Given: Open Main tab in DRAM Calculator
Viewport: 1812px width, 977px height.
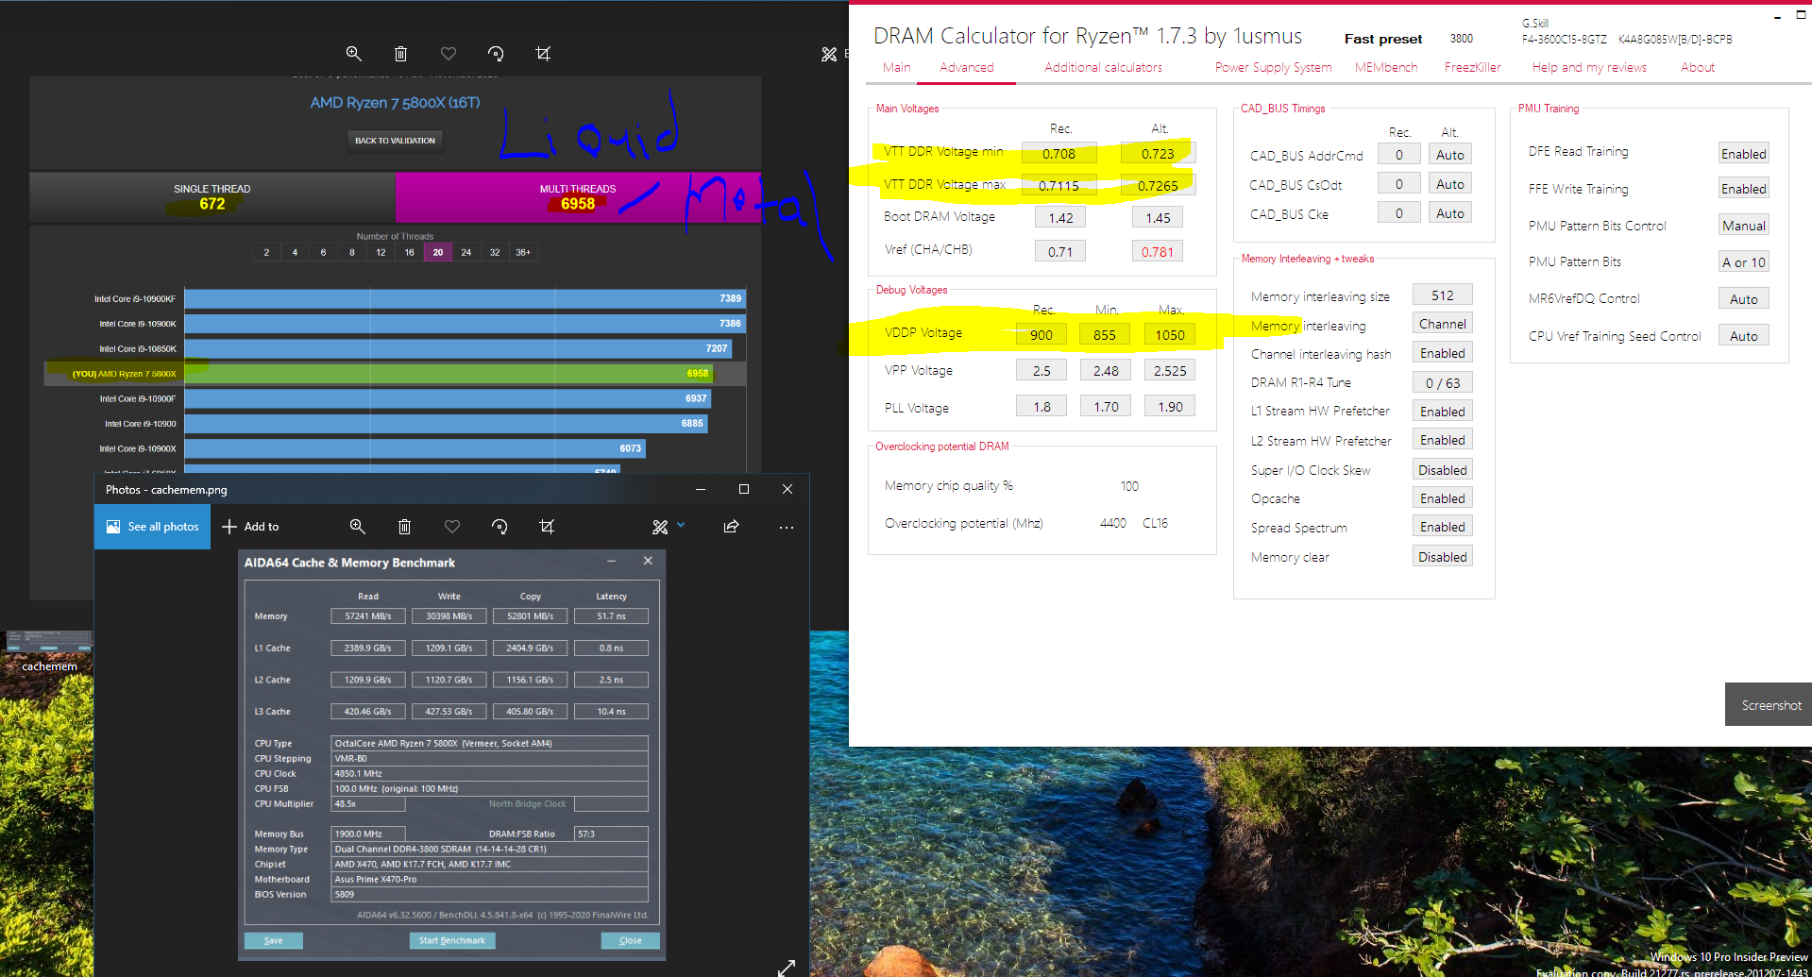Looking at the screenshot, I should [x=896, y=67].
